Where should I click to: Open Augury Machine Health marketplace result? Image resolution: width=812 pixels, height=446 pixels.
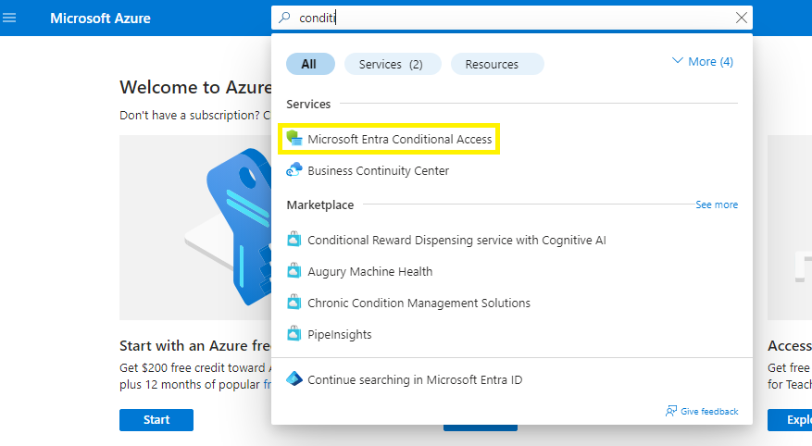tap(369, 272)
